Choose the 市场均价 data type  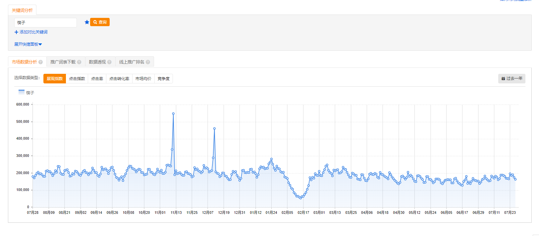pyautogui.click(x=143, y=79)
